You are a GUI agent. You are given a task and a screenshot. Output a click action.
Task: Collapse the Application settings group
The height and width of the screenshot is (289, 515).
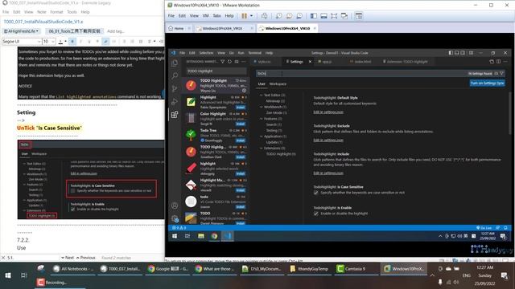click(261, 136)
